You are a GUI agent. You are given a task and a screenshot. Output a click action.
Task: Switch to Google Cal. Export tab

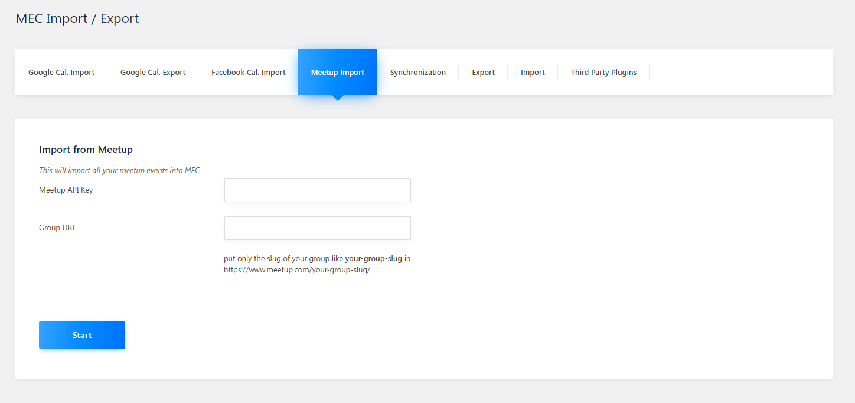153,72
